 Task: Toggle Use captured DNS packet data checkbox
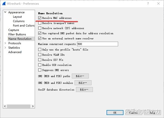click(40, 33)
